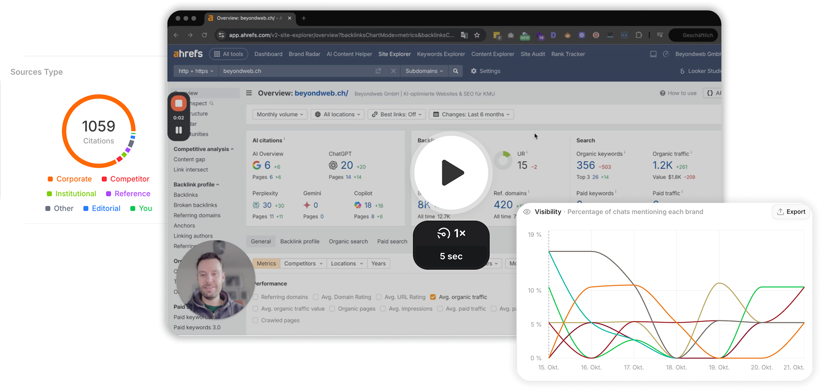
Task: Open the Subdomains mode dropdown
Action: click(x=424, y=71)
